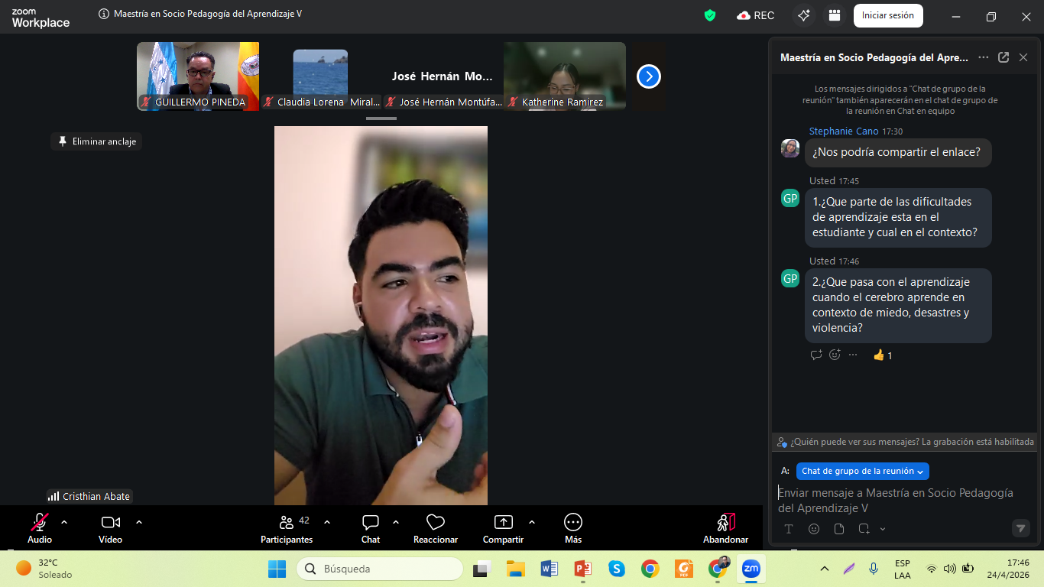Remove the pin with Eliminar anclaje
Image resolution: width=1044 pixels, height=587 pixels.
[x=96, y=141]
